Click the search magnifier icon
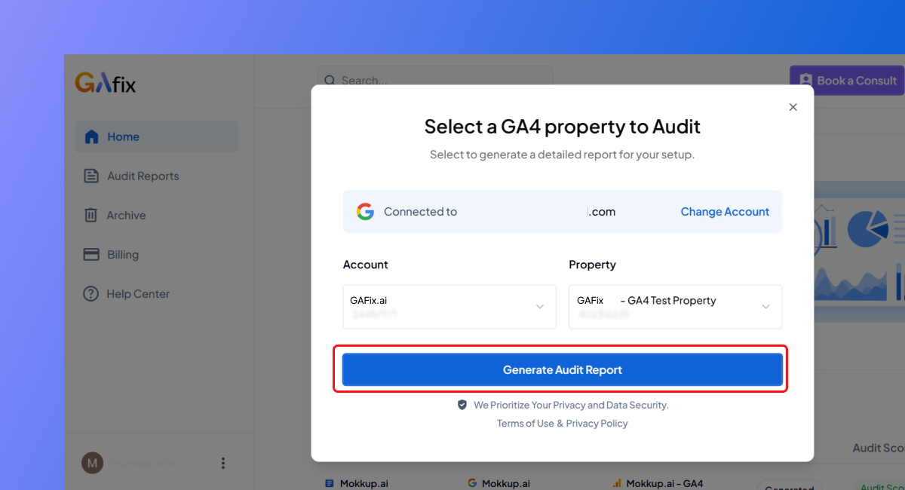905x490 pixels. click(x=330, y=80)
